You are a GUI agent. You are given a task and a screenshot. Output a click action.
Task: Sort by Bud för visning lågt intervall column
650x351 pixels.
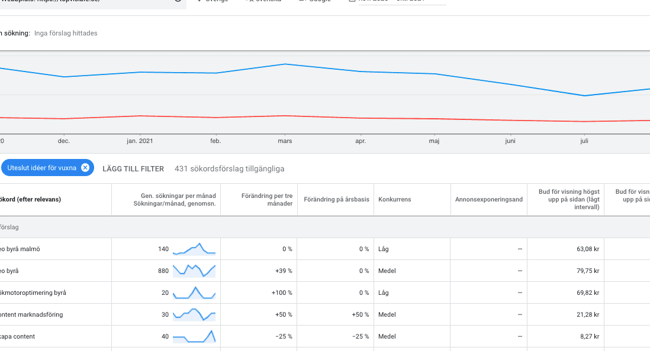click(569, 200)
